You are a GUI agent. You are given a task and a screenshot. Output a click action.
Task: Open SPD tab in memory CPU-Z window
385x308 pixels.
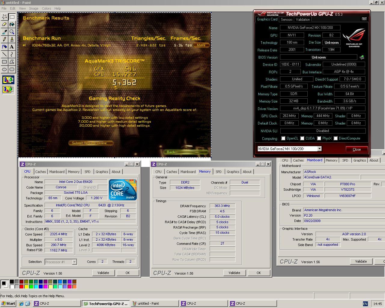219,172
